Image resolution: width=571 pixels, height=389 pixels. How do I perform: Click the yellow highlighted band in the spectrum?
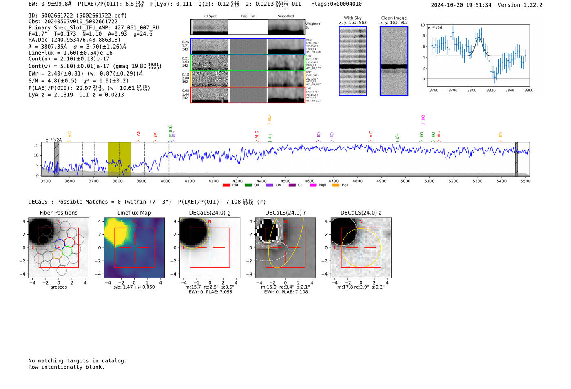point(120,159)
